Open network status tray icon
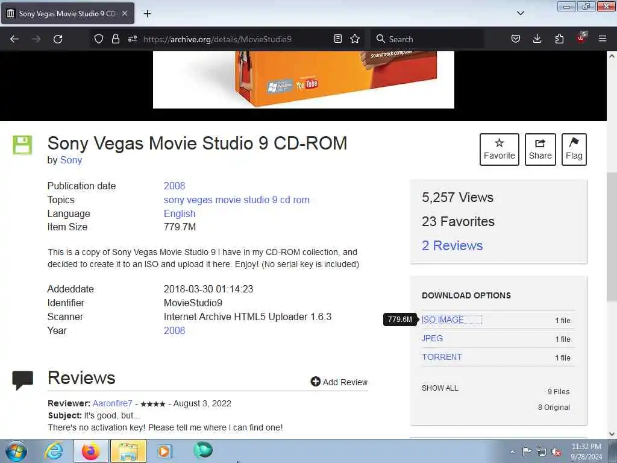 542,452
